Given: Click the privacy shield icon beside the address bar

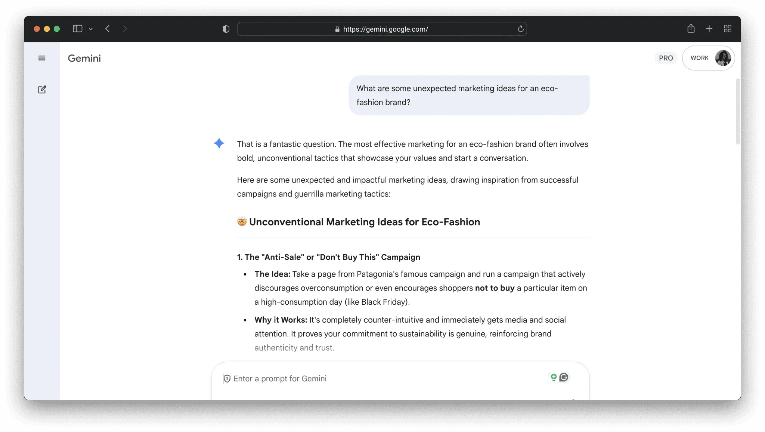Looking at the screenshot, I should [x=226, y=29].
